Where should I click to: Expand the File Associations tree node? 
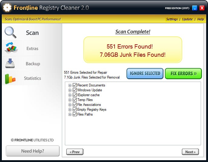(x=70, y=105)
